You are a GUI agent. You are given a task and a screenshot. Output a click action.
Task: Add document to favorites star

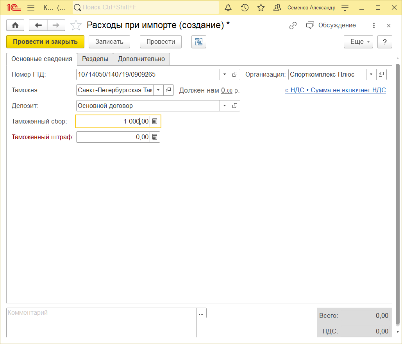pyautogui.click(x=76, y=25)
